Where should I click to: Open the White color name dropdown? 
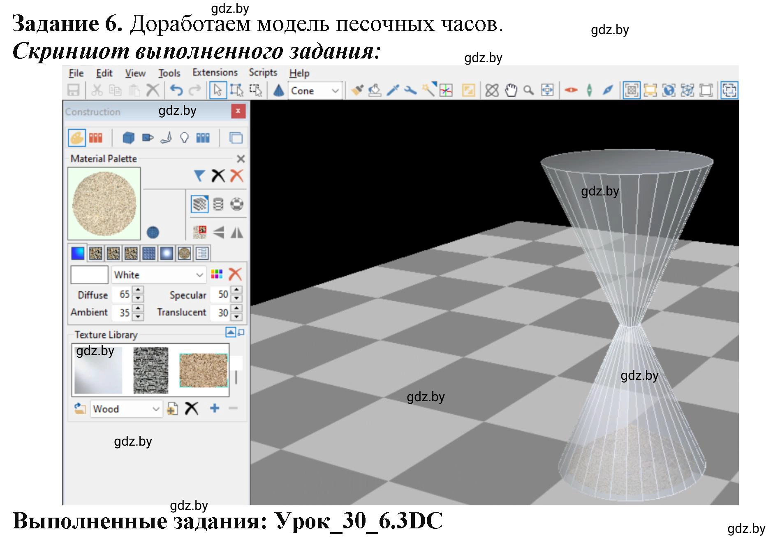158,274
